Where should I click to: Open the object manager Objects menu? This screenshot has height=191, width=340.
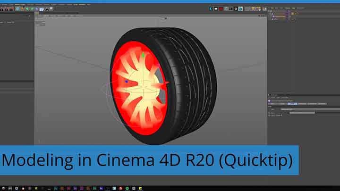click(287, 8)
